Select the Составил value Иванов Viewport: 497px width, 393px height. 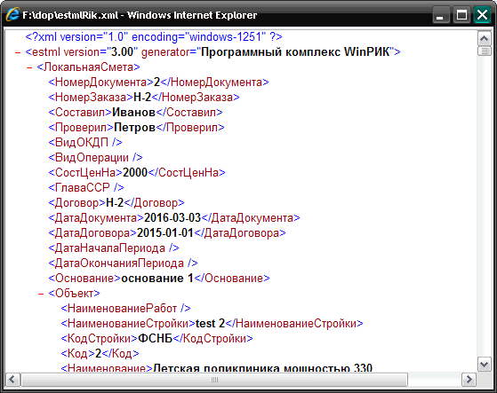pyautogui.click(x=133, y=113)
